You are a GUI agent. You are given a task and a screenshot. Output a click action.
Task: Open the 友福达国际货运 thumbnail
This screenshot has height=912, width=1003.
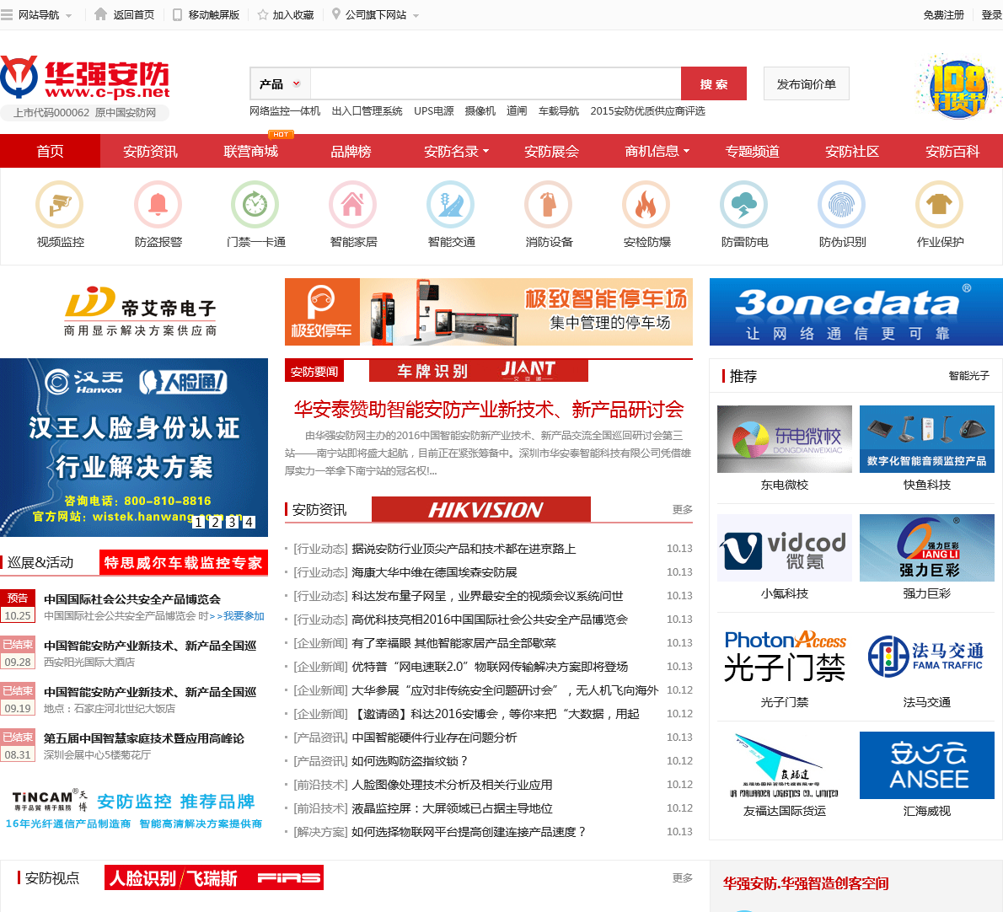click(784, 765)
